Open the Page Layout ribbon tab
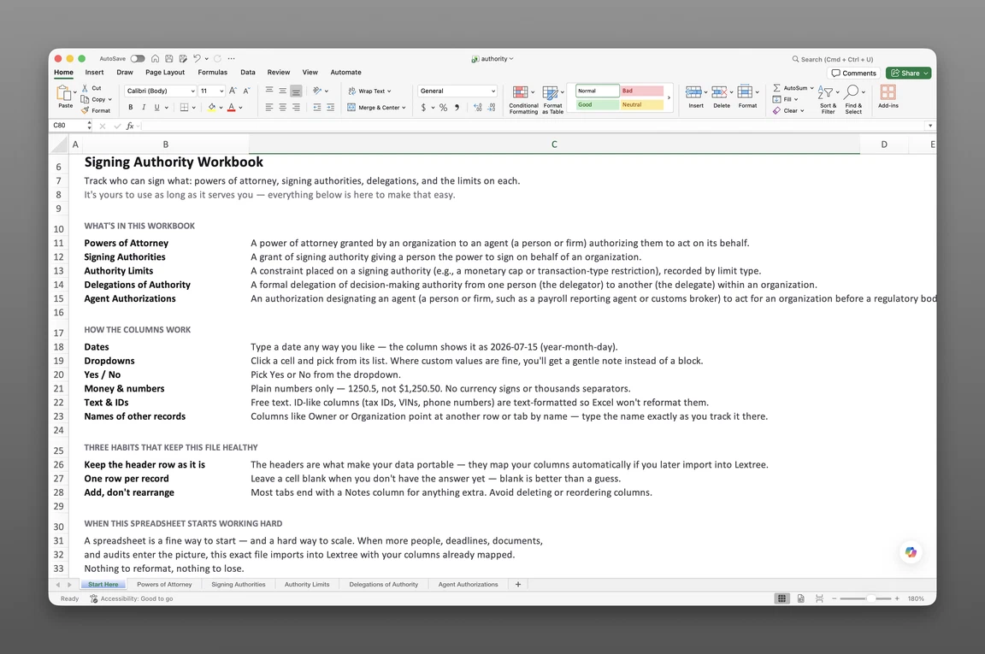Screen dimensions: 985x654 pos(164,73)
